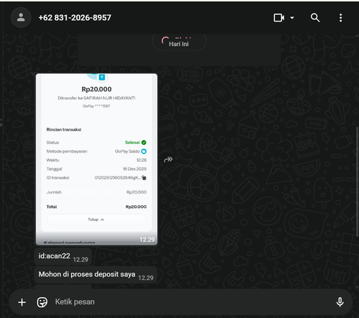Click the Ketik pesan message field
Image resolution: width=359 pixels, height=318 pixels.
coord(192,302)
